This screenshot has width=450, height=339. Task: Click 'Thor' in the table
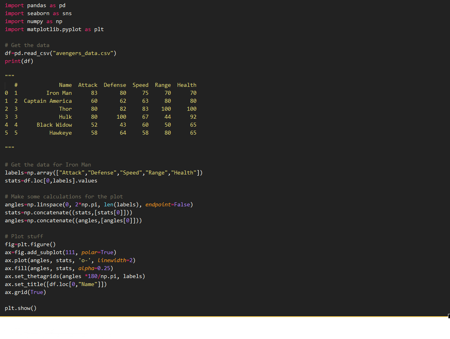65,109
